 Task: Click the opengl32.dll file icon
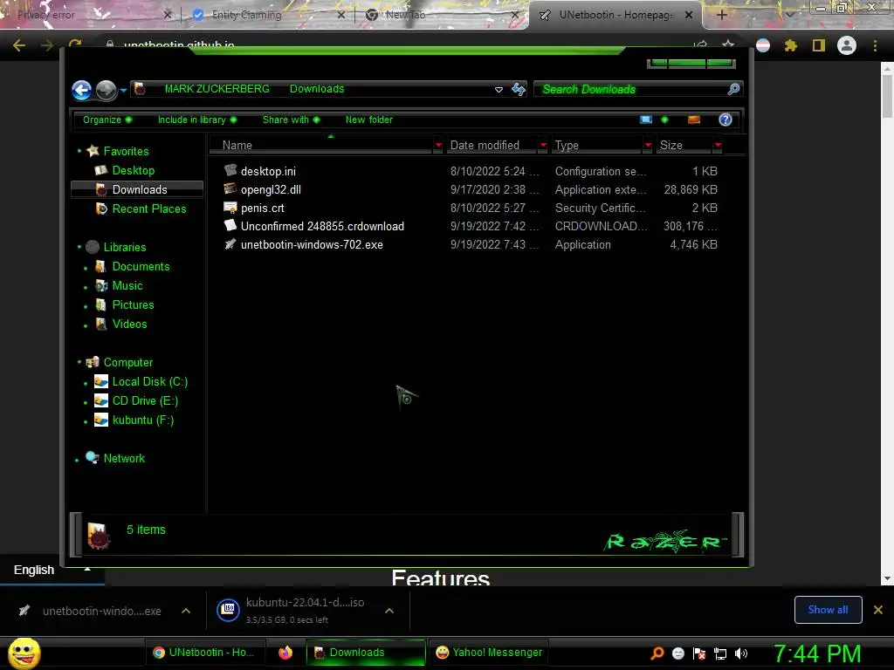(x=230, y=188)
